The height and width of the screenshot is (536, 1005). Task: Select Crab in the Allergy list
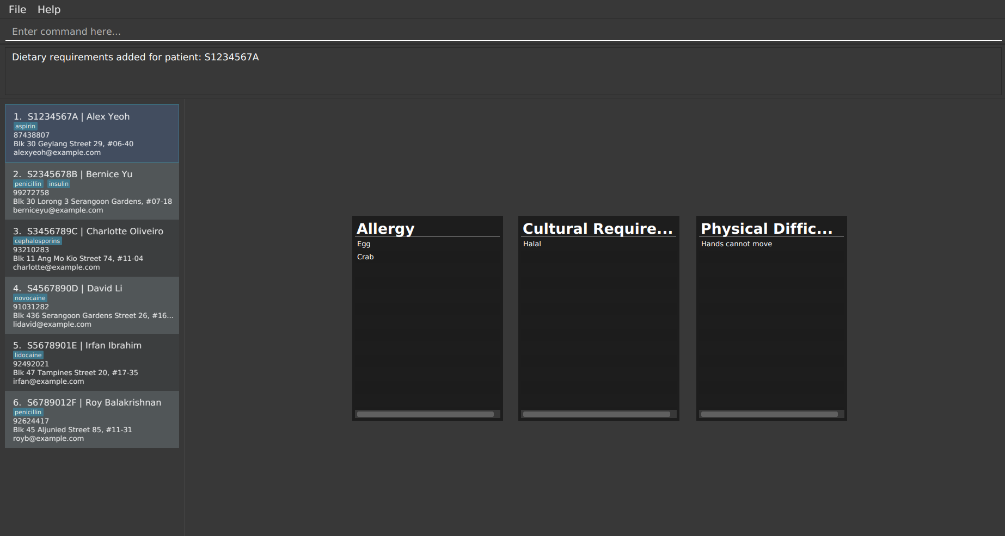[x=365, y=257]
